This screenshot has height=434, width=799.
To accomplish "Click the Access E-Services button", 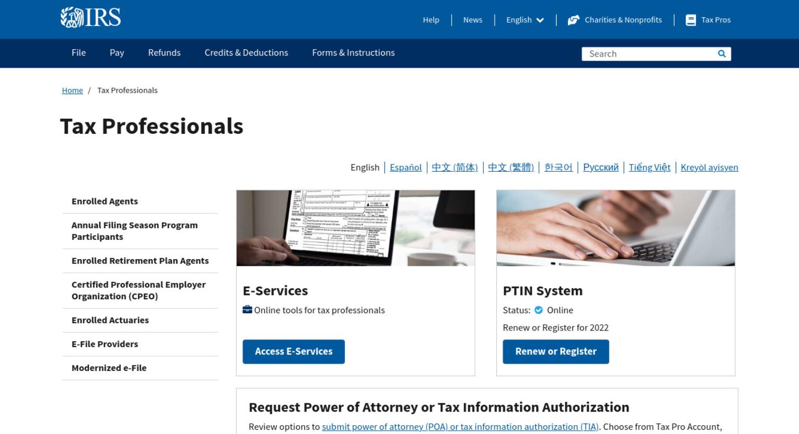I will (x=294, y=352).
